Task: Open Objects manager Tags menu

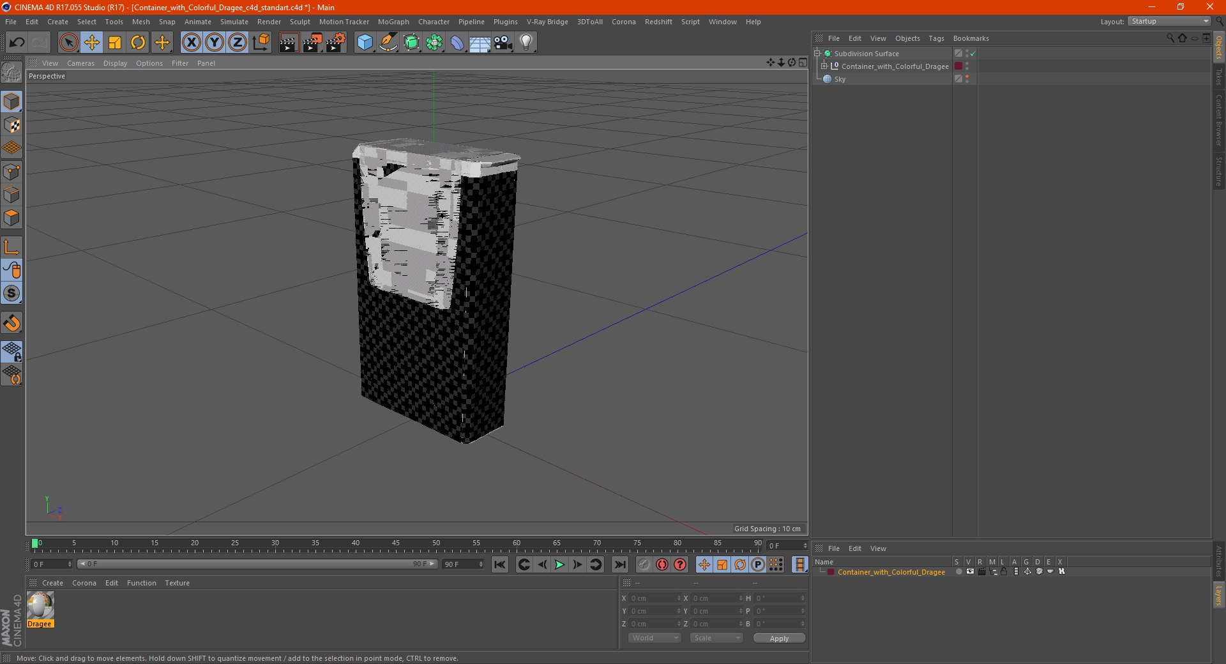Action: coord(936,38)
